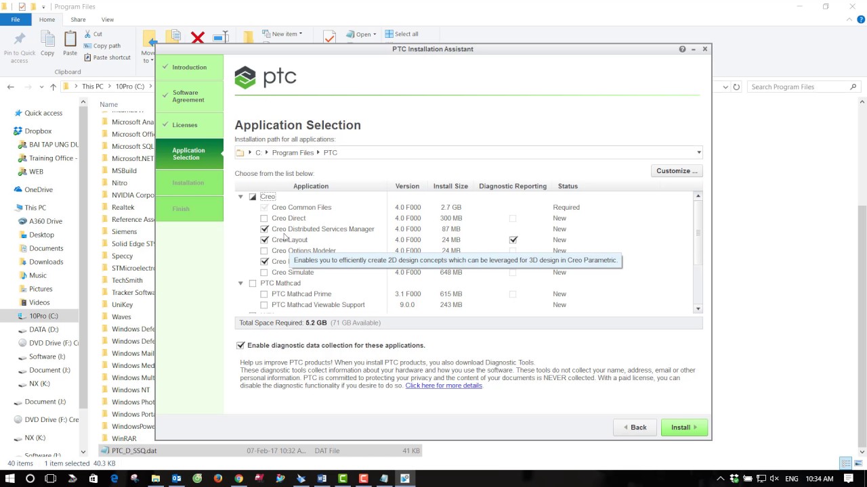Click Select all in Explorer ribbon
867x487 pixels.
[x=402, y=34]
